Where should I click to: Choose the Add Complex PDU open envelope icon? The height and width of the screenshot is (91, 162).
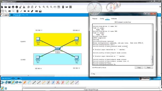click(x=40, y=11)
